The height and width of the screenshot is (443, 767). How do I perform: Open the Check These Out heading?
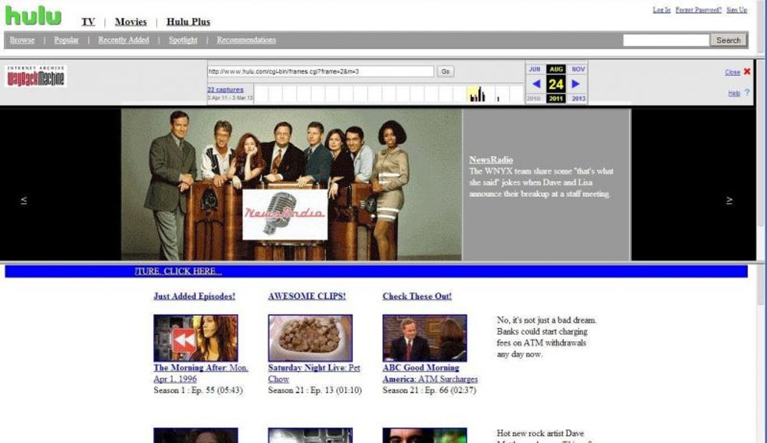416,297
